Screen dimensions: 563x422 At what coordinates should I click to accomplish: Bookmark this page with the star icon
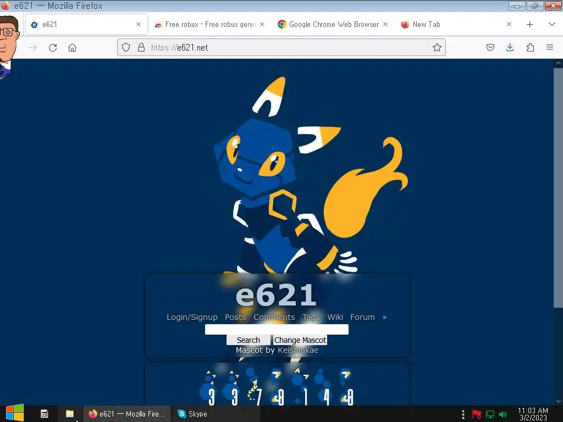437,47
